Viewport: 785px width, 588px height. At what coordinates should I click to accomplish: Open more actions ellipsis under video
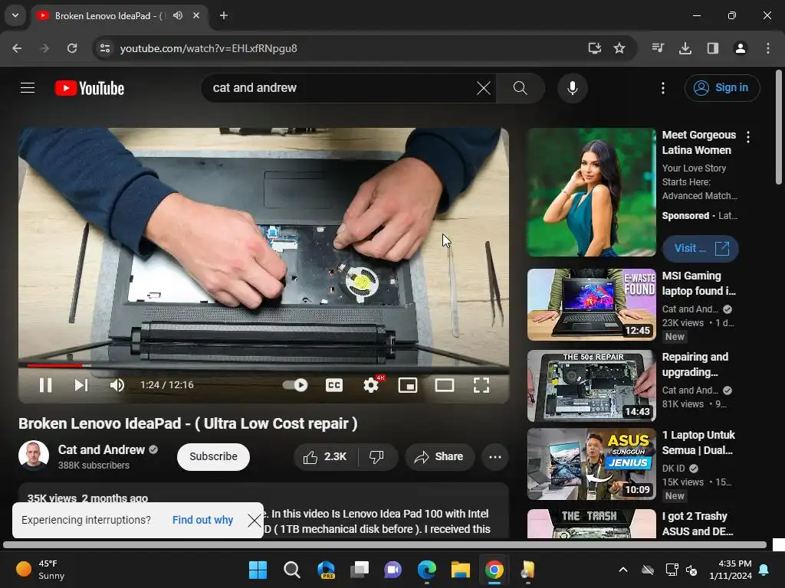(x=495, y=456)
